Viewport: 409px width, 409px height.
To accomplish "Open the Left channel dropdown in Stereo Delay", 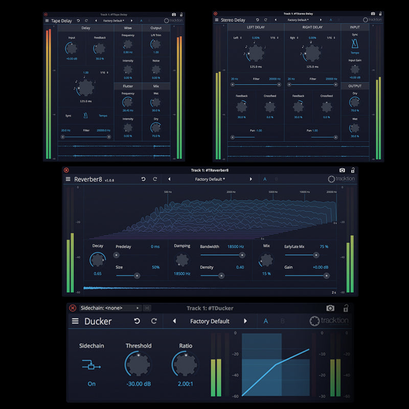I will tap(238, 38).
